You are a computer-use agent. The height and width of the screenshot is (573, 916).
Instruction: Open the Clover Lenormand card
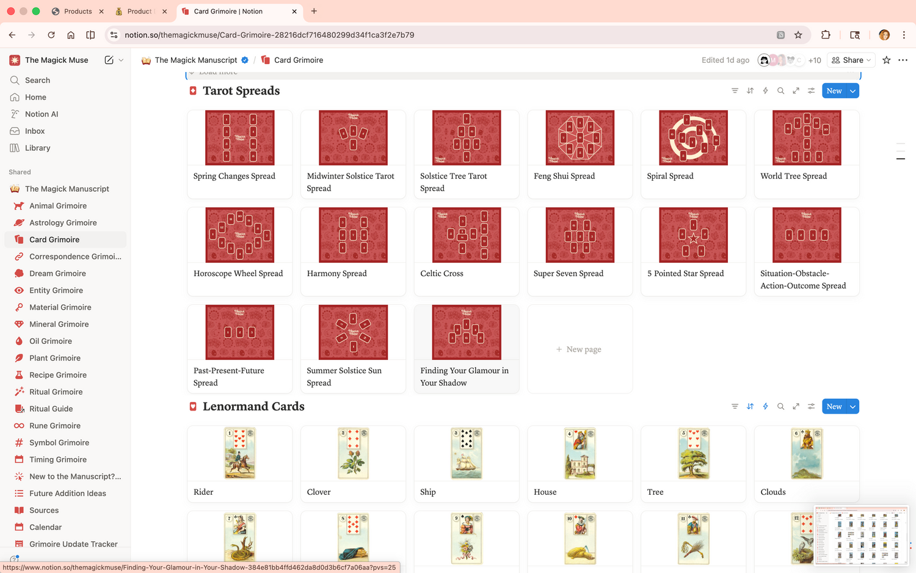point(353,464)
